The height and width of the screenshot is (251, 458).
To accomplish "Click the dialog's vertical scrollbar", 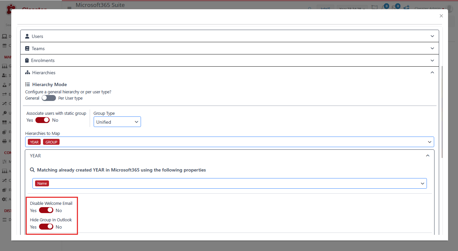I will [x=442, y=112].
